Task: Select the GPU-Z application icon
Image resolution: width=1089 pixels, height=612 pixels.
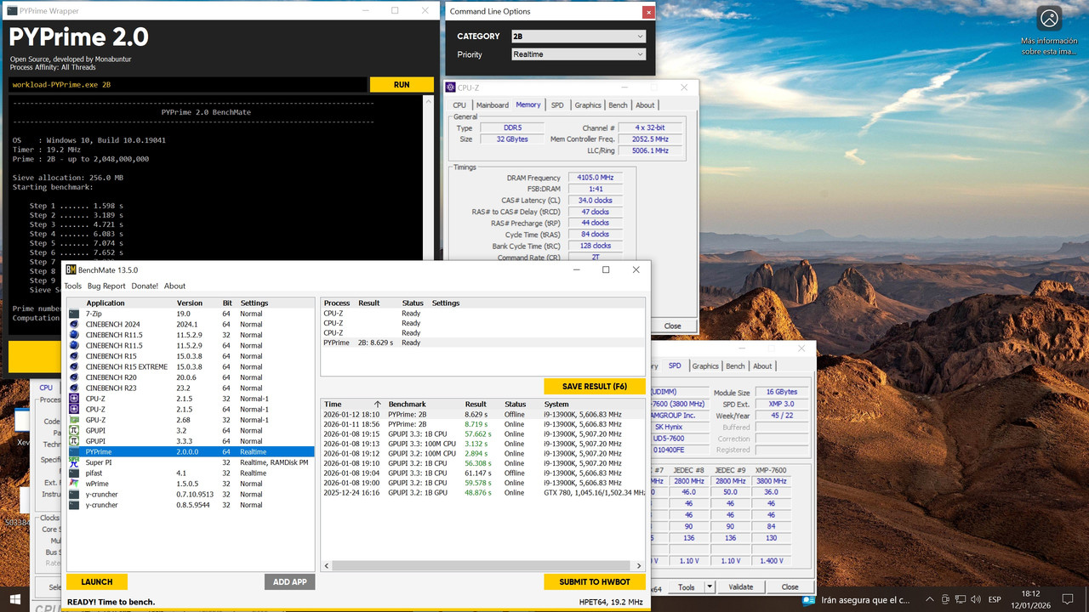Action: [x=75, y=420]
